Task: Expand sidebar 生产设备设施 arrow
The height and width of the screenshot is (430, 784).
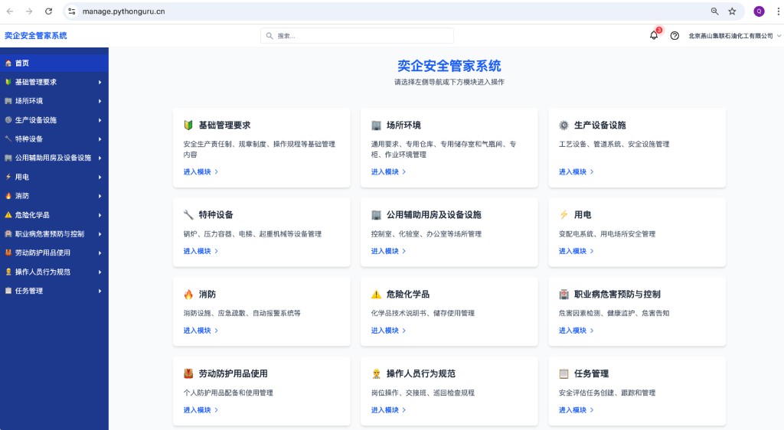Action: point(100,120)
